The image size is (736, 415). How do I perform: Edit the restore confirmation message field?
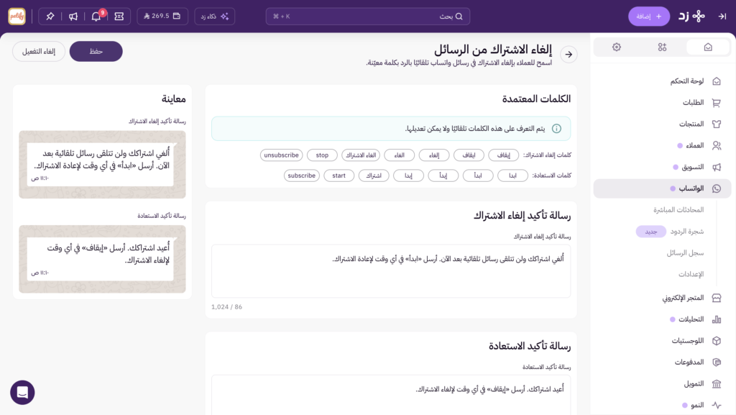pyautogui.click(x=391, y=394)
